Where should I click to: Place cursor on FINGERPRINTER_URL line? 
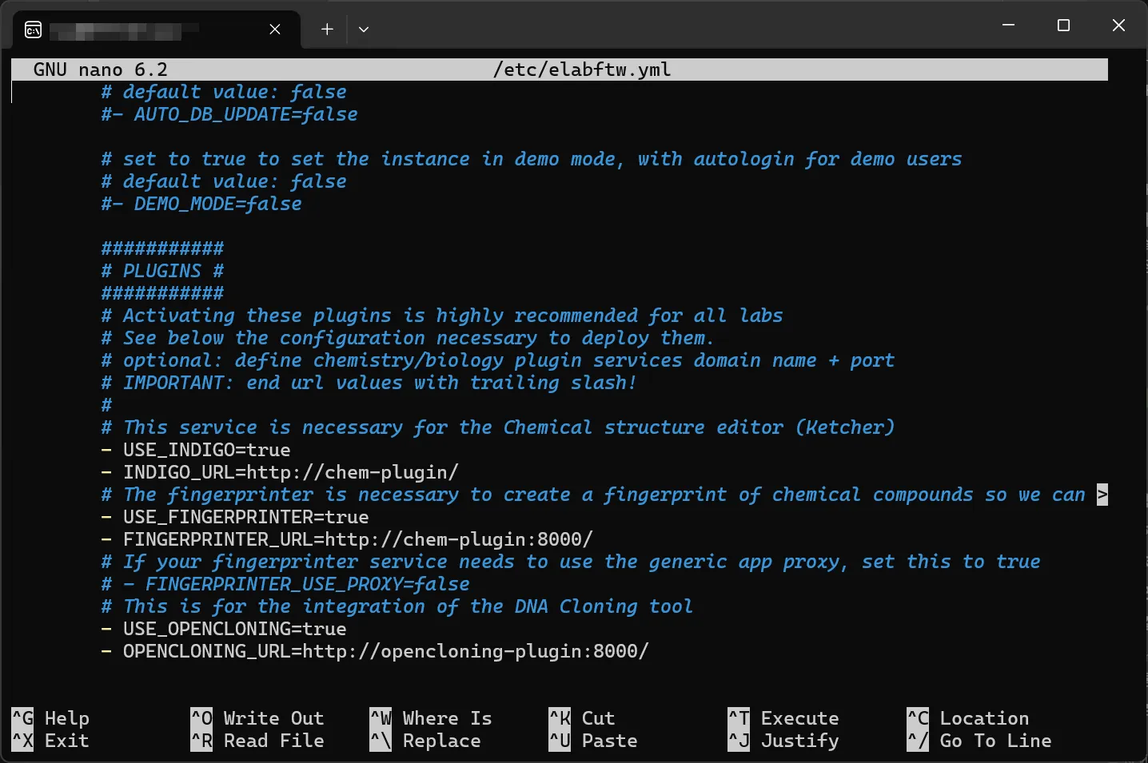tap(357, 539)
